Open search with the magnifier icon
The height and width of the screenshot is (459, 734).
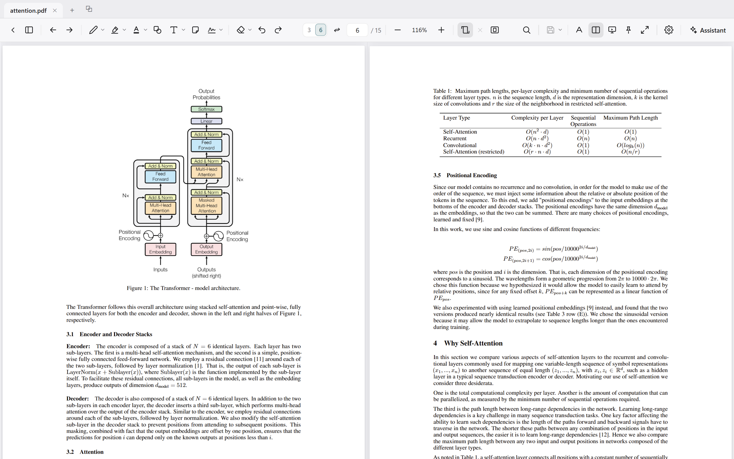click(x=527, y=30)
